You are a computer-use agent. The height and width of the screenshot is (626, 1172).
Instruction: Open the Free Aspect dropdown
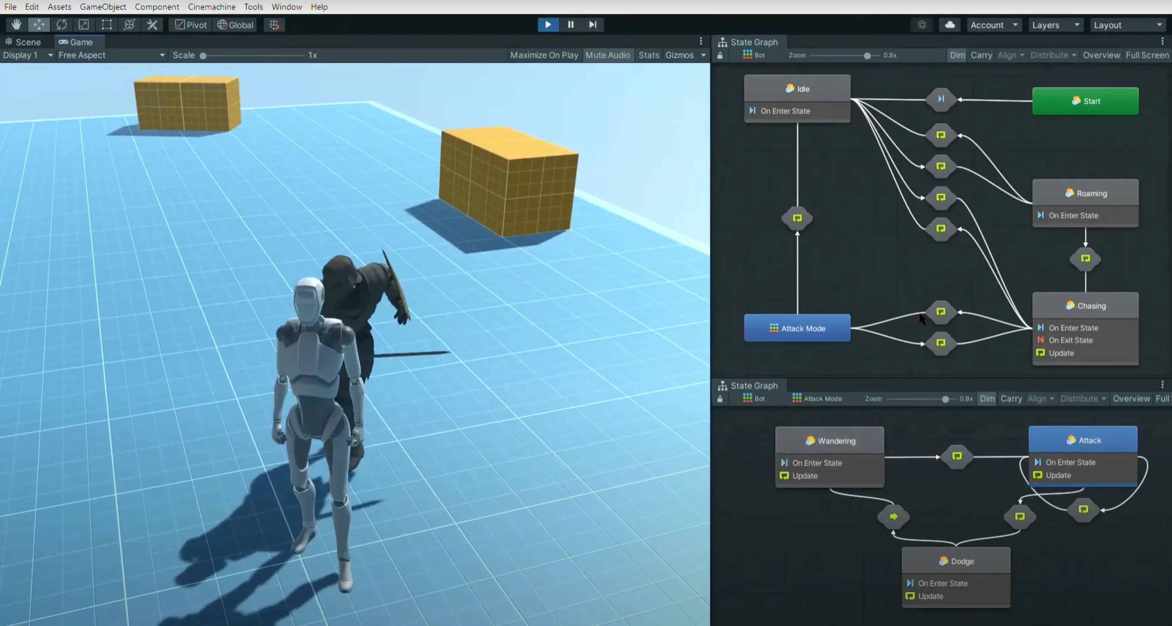coord(111,55)
